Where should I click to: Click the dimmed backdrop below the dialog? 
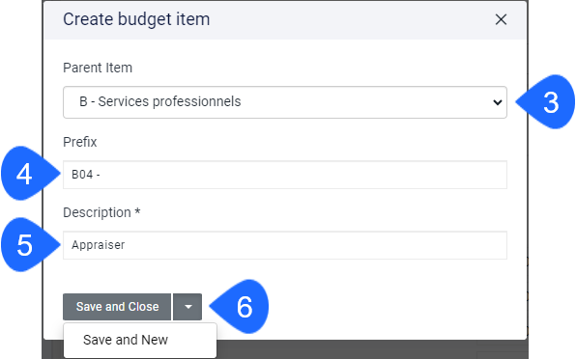coord(367,350)
